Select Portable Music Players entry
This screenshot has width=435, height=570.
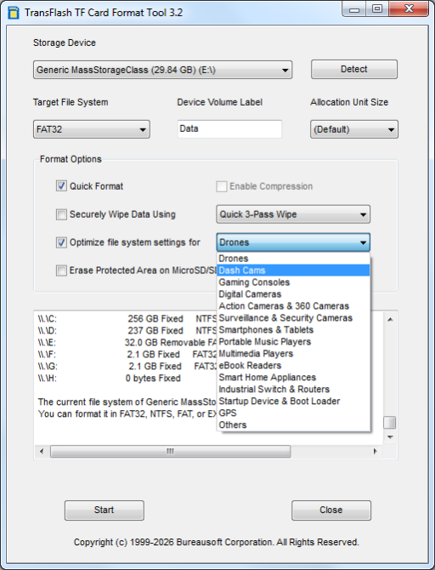click(x=293, y=342)
